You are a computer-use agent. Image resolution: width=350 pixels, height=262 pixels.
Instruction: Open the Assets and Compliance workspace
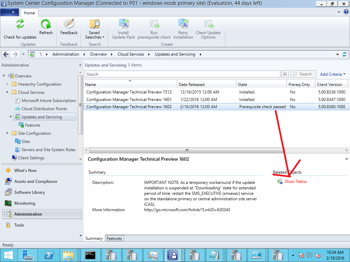(42, 181)
